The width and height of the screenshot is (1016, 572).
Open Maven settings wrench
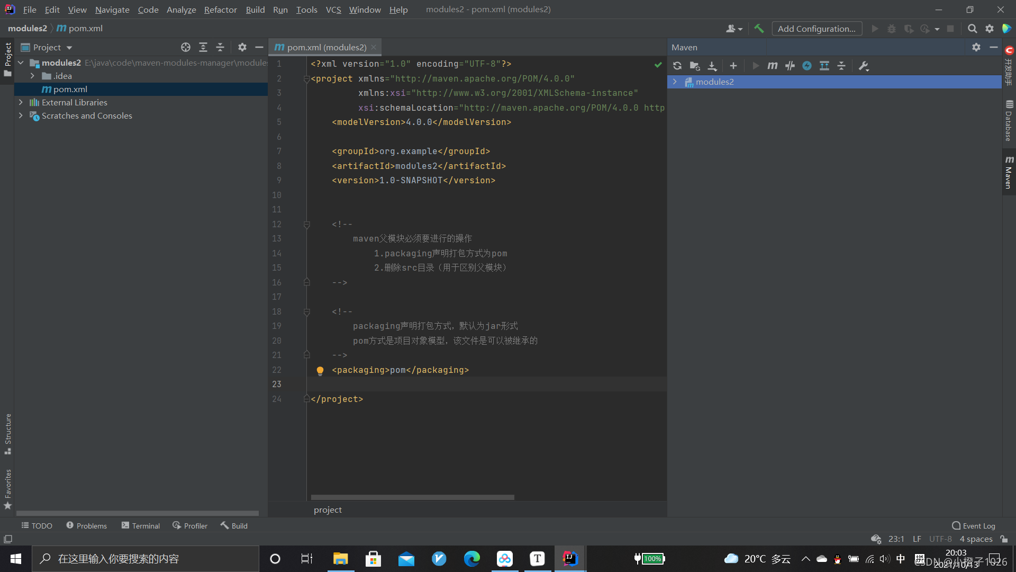(864, 66)
